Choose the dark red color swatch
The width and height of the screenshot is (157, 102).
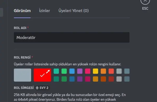click(111, 79)
